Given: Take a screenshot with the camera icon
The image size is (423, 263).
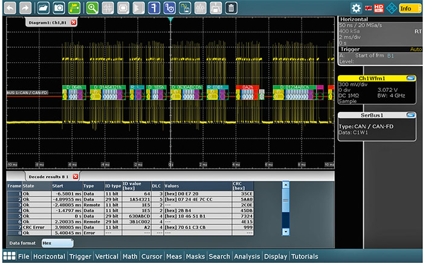Looking at the screenshot, I should (59, 8).
